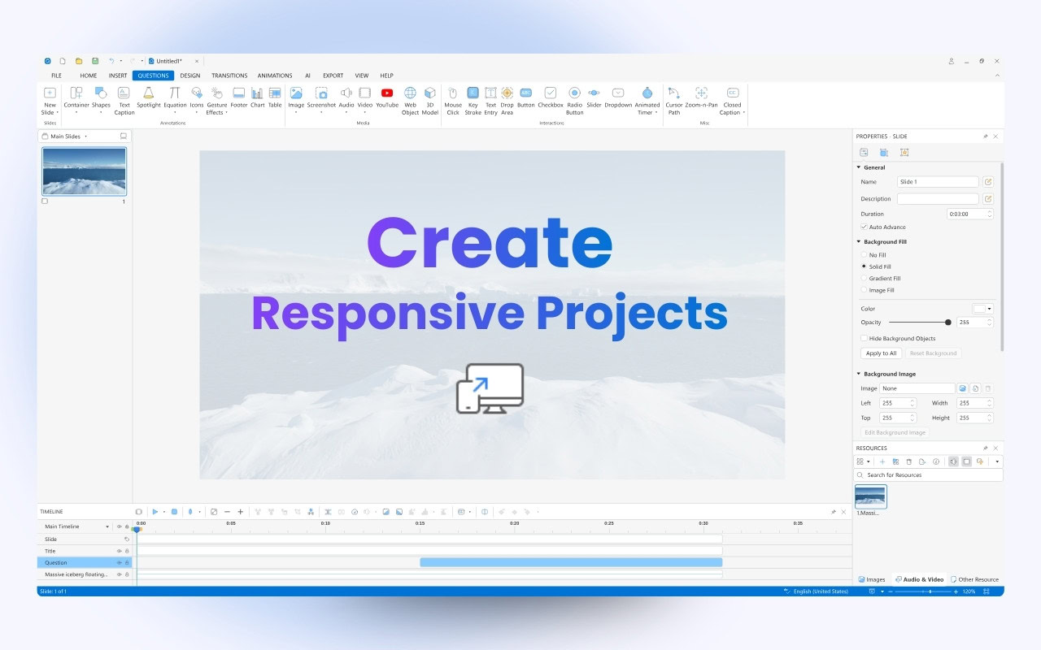The width and height of the screenshot is (1041, 650).
Task: Click the New Slide button
Action: [50, 102]
